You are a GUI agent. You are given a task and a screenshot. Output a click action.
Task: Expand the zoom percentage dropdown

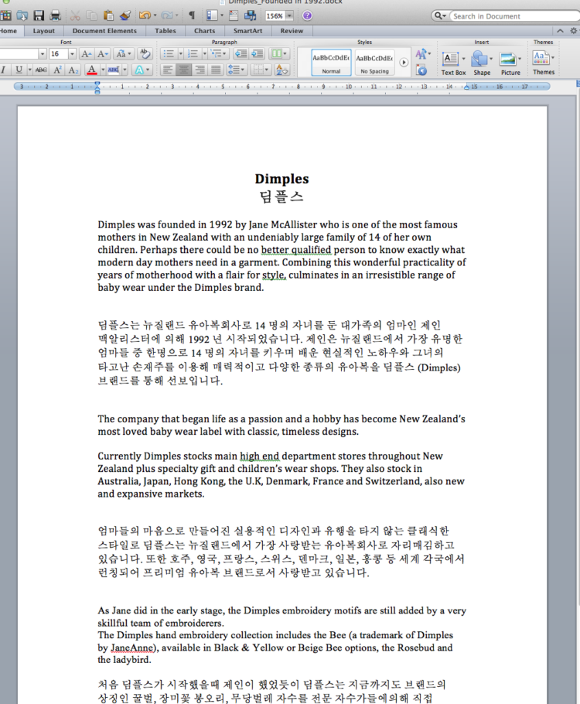pos(289,15)
